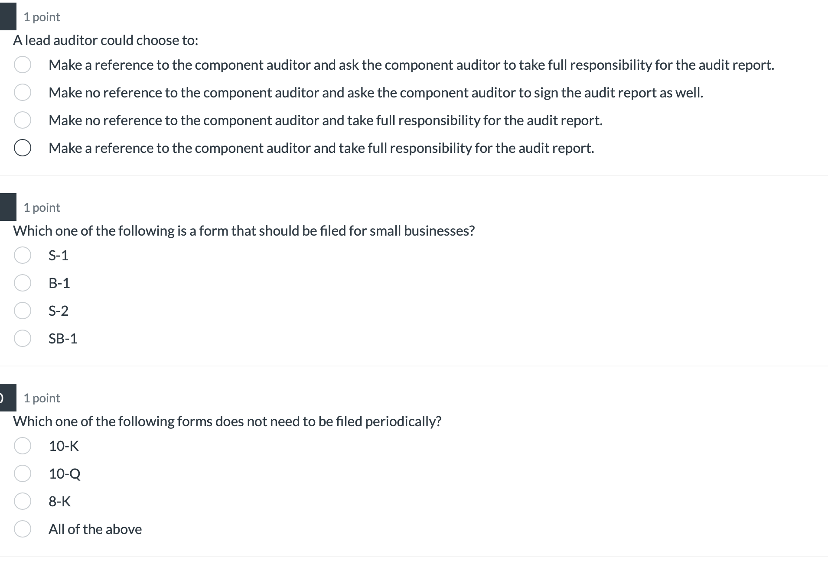Click the first '1 point' label
Screen dimensions: 828x583
point(41,16)
